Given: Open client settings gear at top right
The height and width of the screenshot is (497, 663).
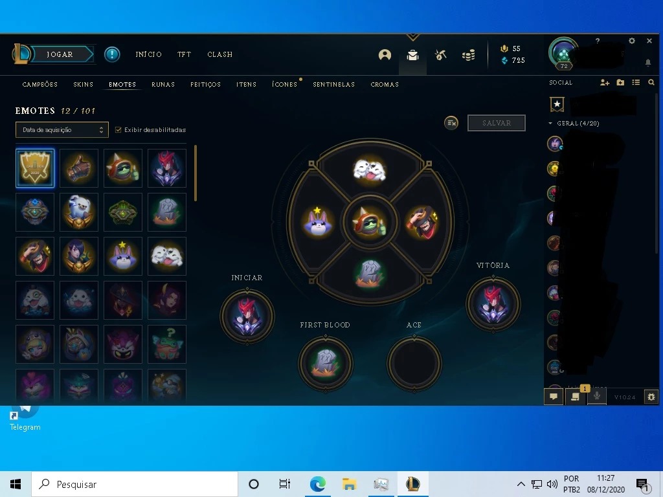Looking at the screenshot, I should click(x=632, y=41).
